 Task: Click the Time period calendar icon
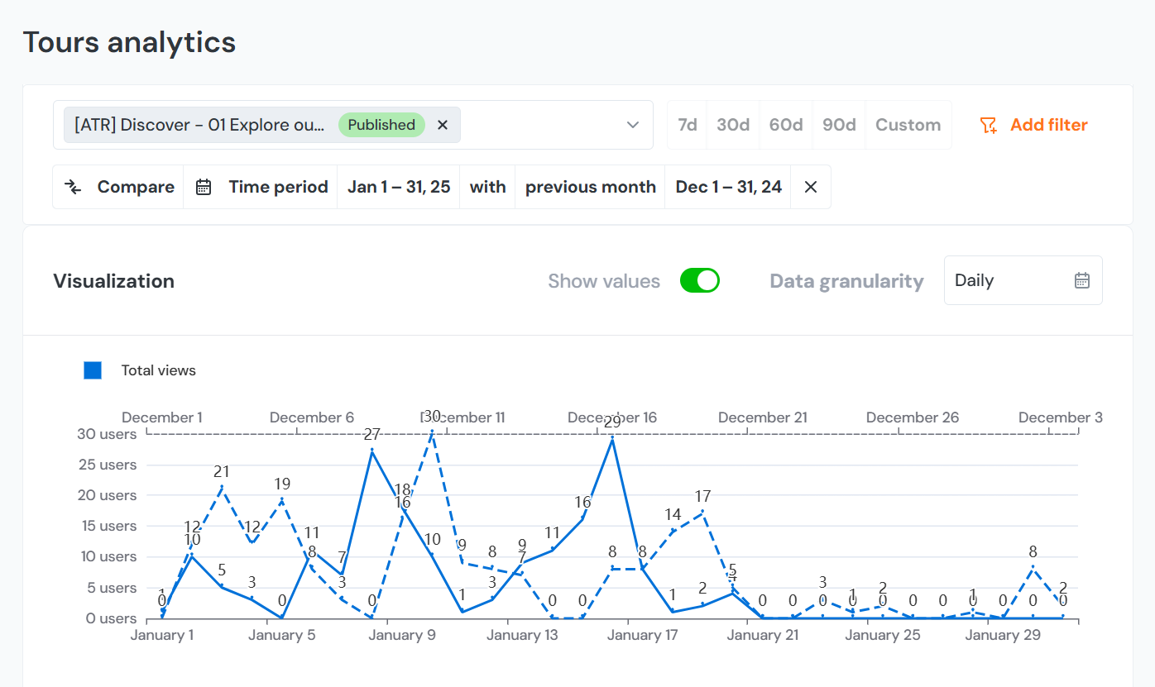(204, 187)
